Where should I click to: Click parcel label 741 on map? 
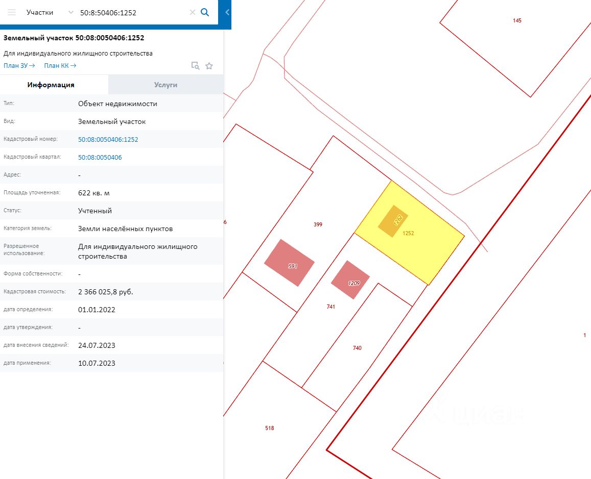[330, 307]
